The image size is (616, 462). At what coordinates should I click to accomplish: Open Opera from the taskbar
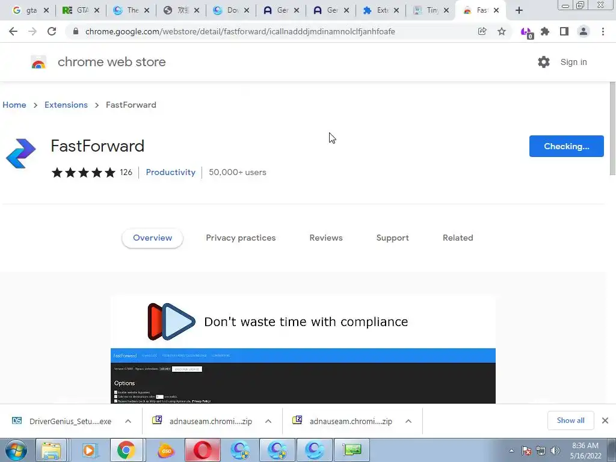tap(203, 450)
